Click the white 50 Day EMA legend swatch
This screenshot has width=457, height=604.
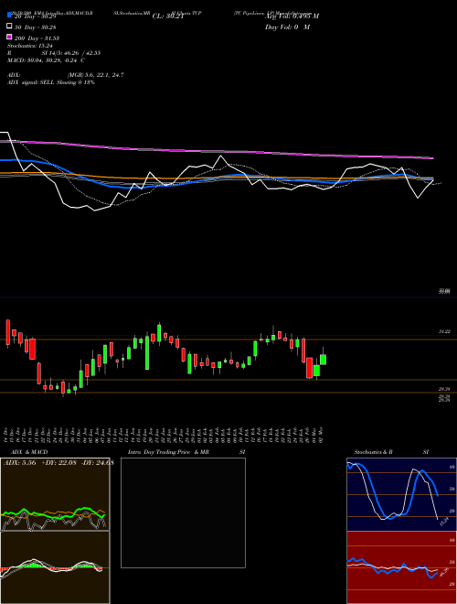tap(10, 27)
